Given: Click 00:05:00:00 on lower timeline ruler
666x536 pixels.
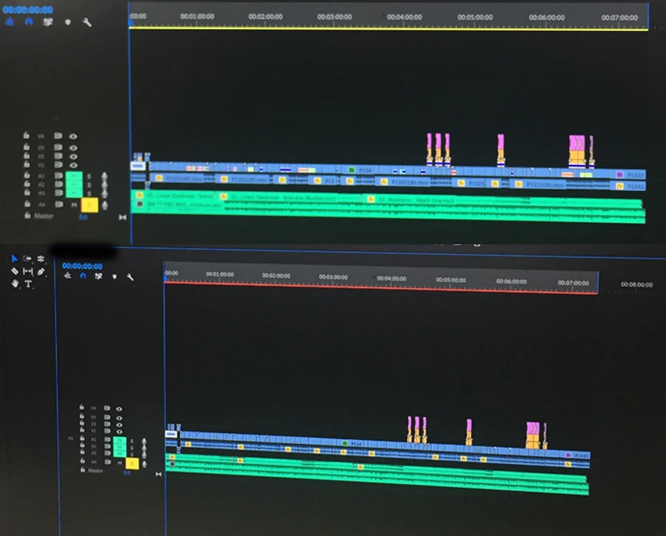Looking at the screenshot, I should point(451,280).
